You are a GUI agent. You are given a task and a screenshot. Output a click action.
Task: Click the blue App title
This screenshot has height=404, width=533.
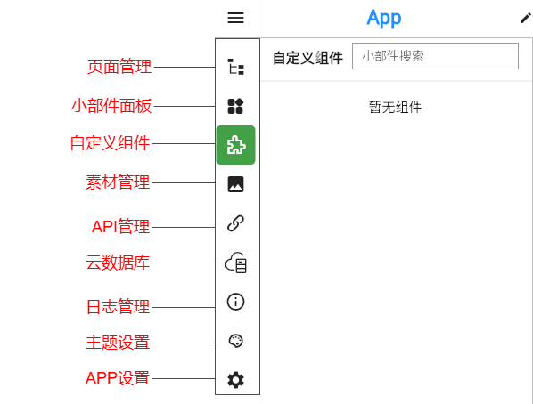pos(384,18)
